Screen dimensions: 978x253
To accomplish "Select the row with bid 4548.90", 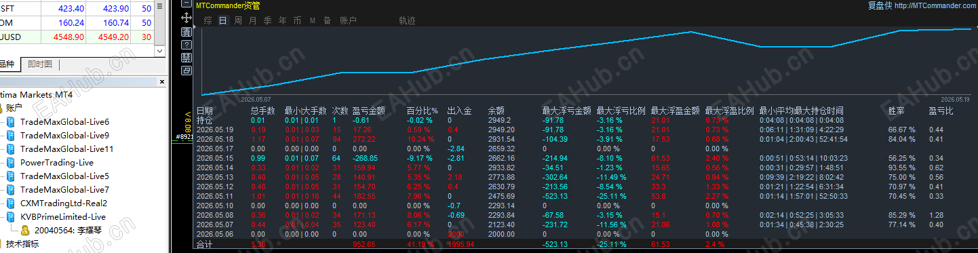I will click(x=77, y=37).
